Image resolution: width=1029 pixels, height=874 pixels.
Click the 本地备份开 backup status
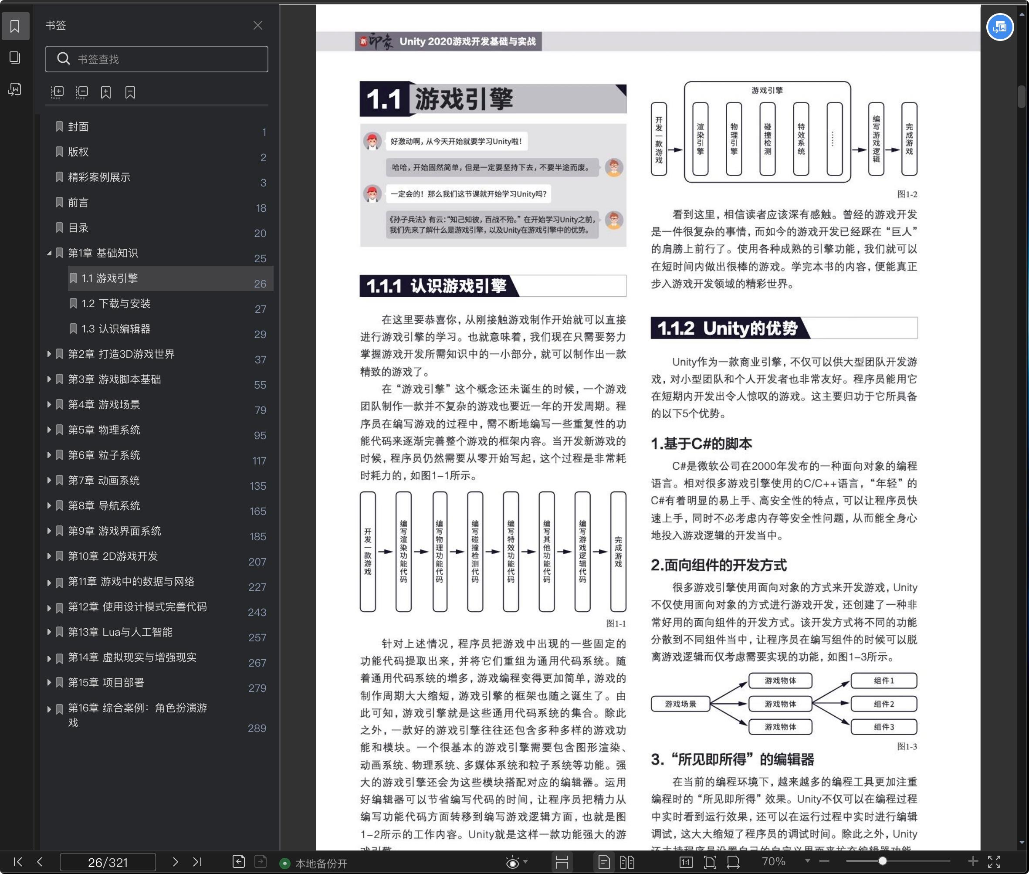[x=314, y=864]
